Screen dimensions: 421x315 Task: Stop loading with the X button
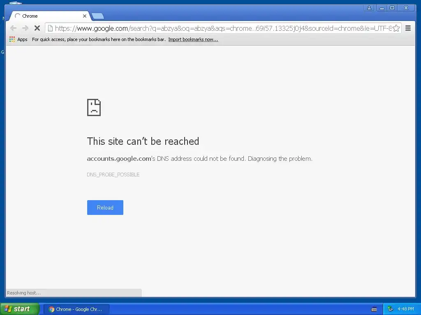pyautogui.click(x=37, y=28)
